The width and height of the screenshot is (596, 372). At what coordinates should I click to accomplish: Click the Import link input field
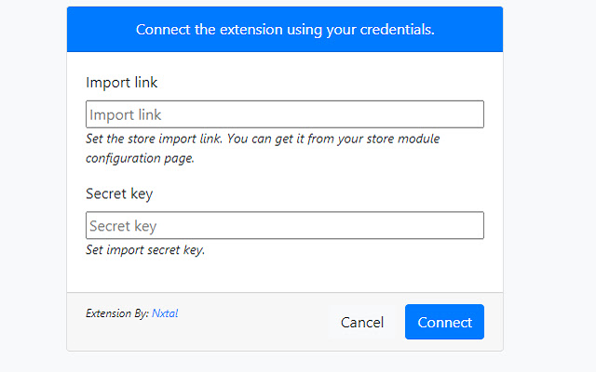tap(284, 114)
